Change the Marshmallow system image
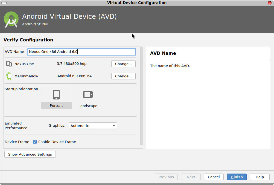 (123, 76)
